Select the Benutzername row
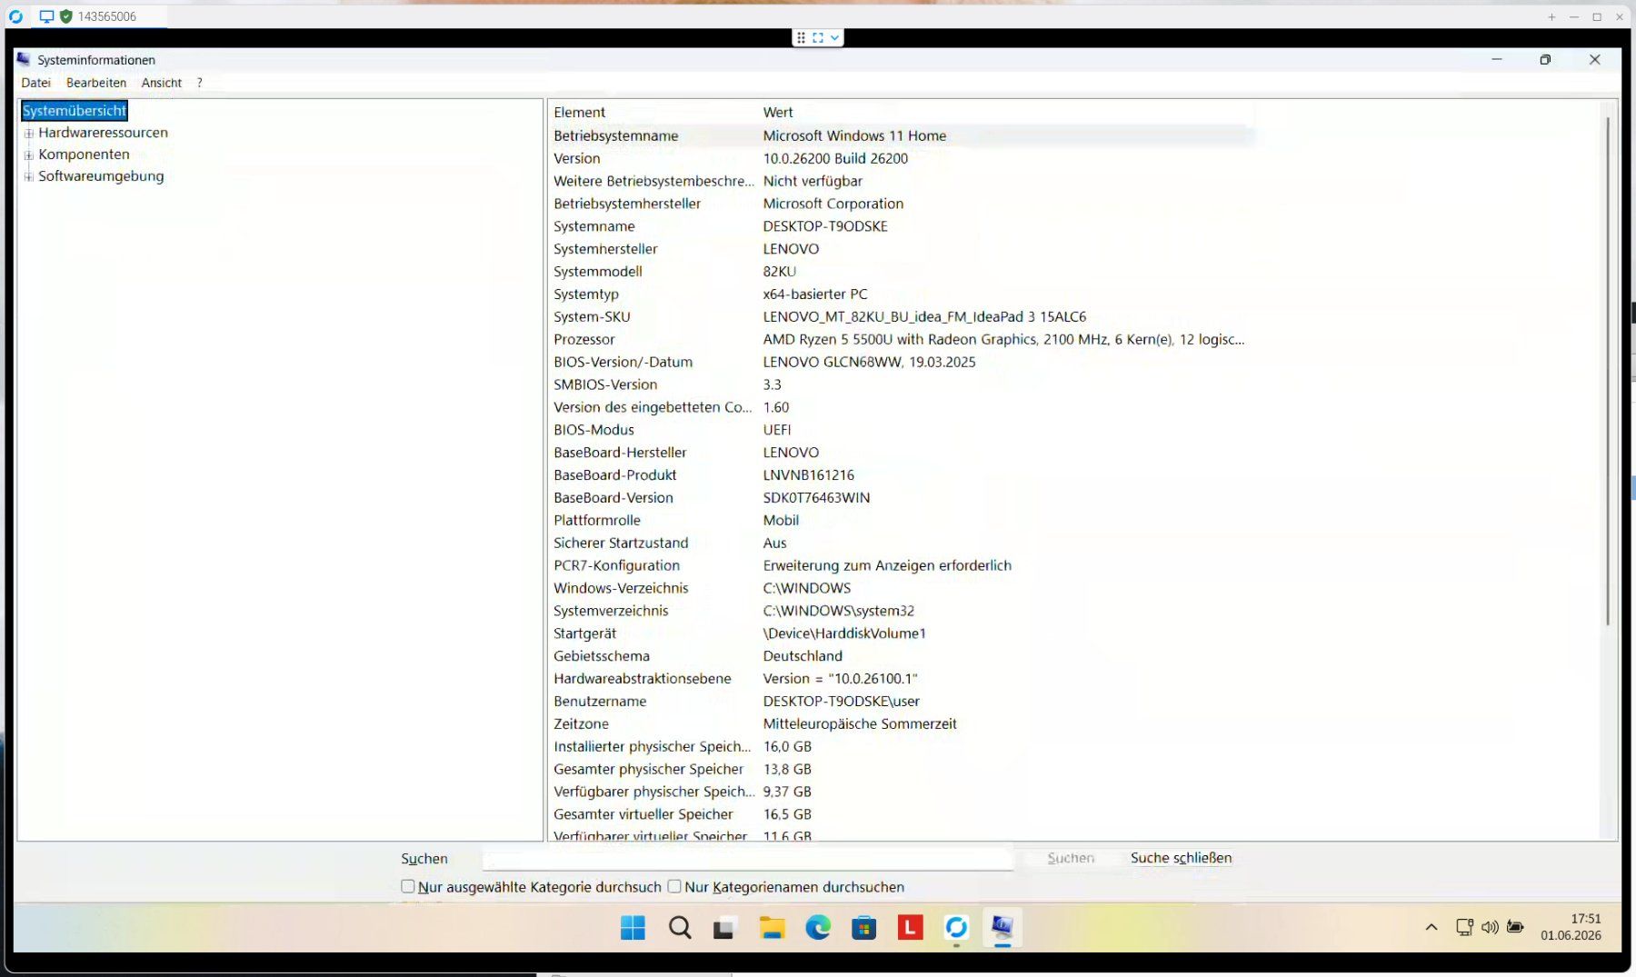Image resolution: width=1636 pixels, height=977 pixels. tap(902, 702)
